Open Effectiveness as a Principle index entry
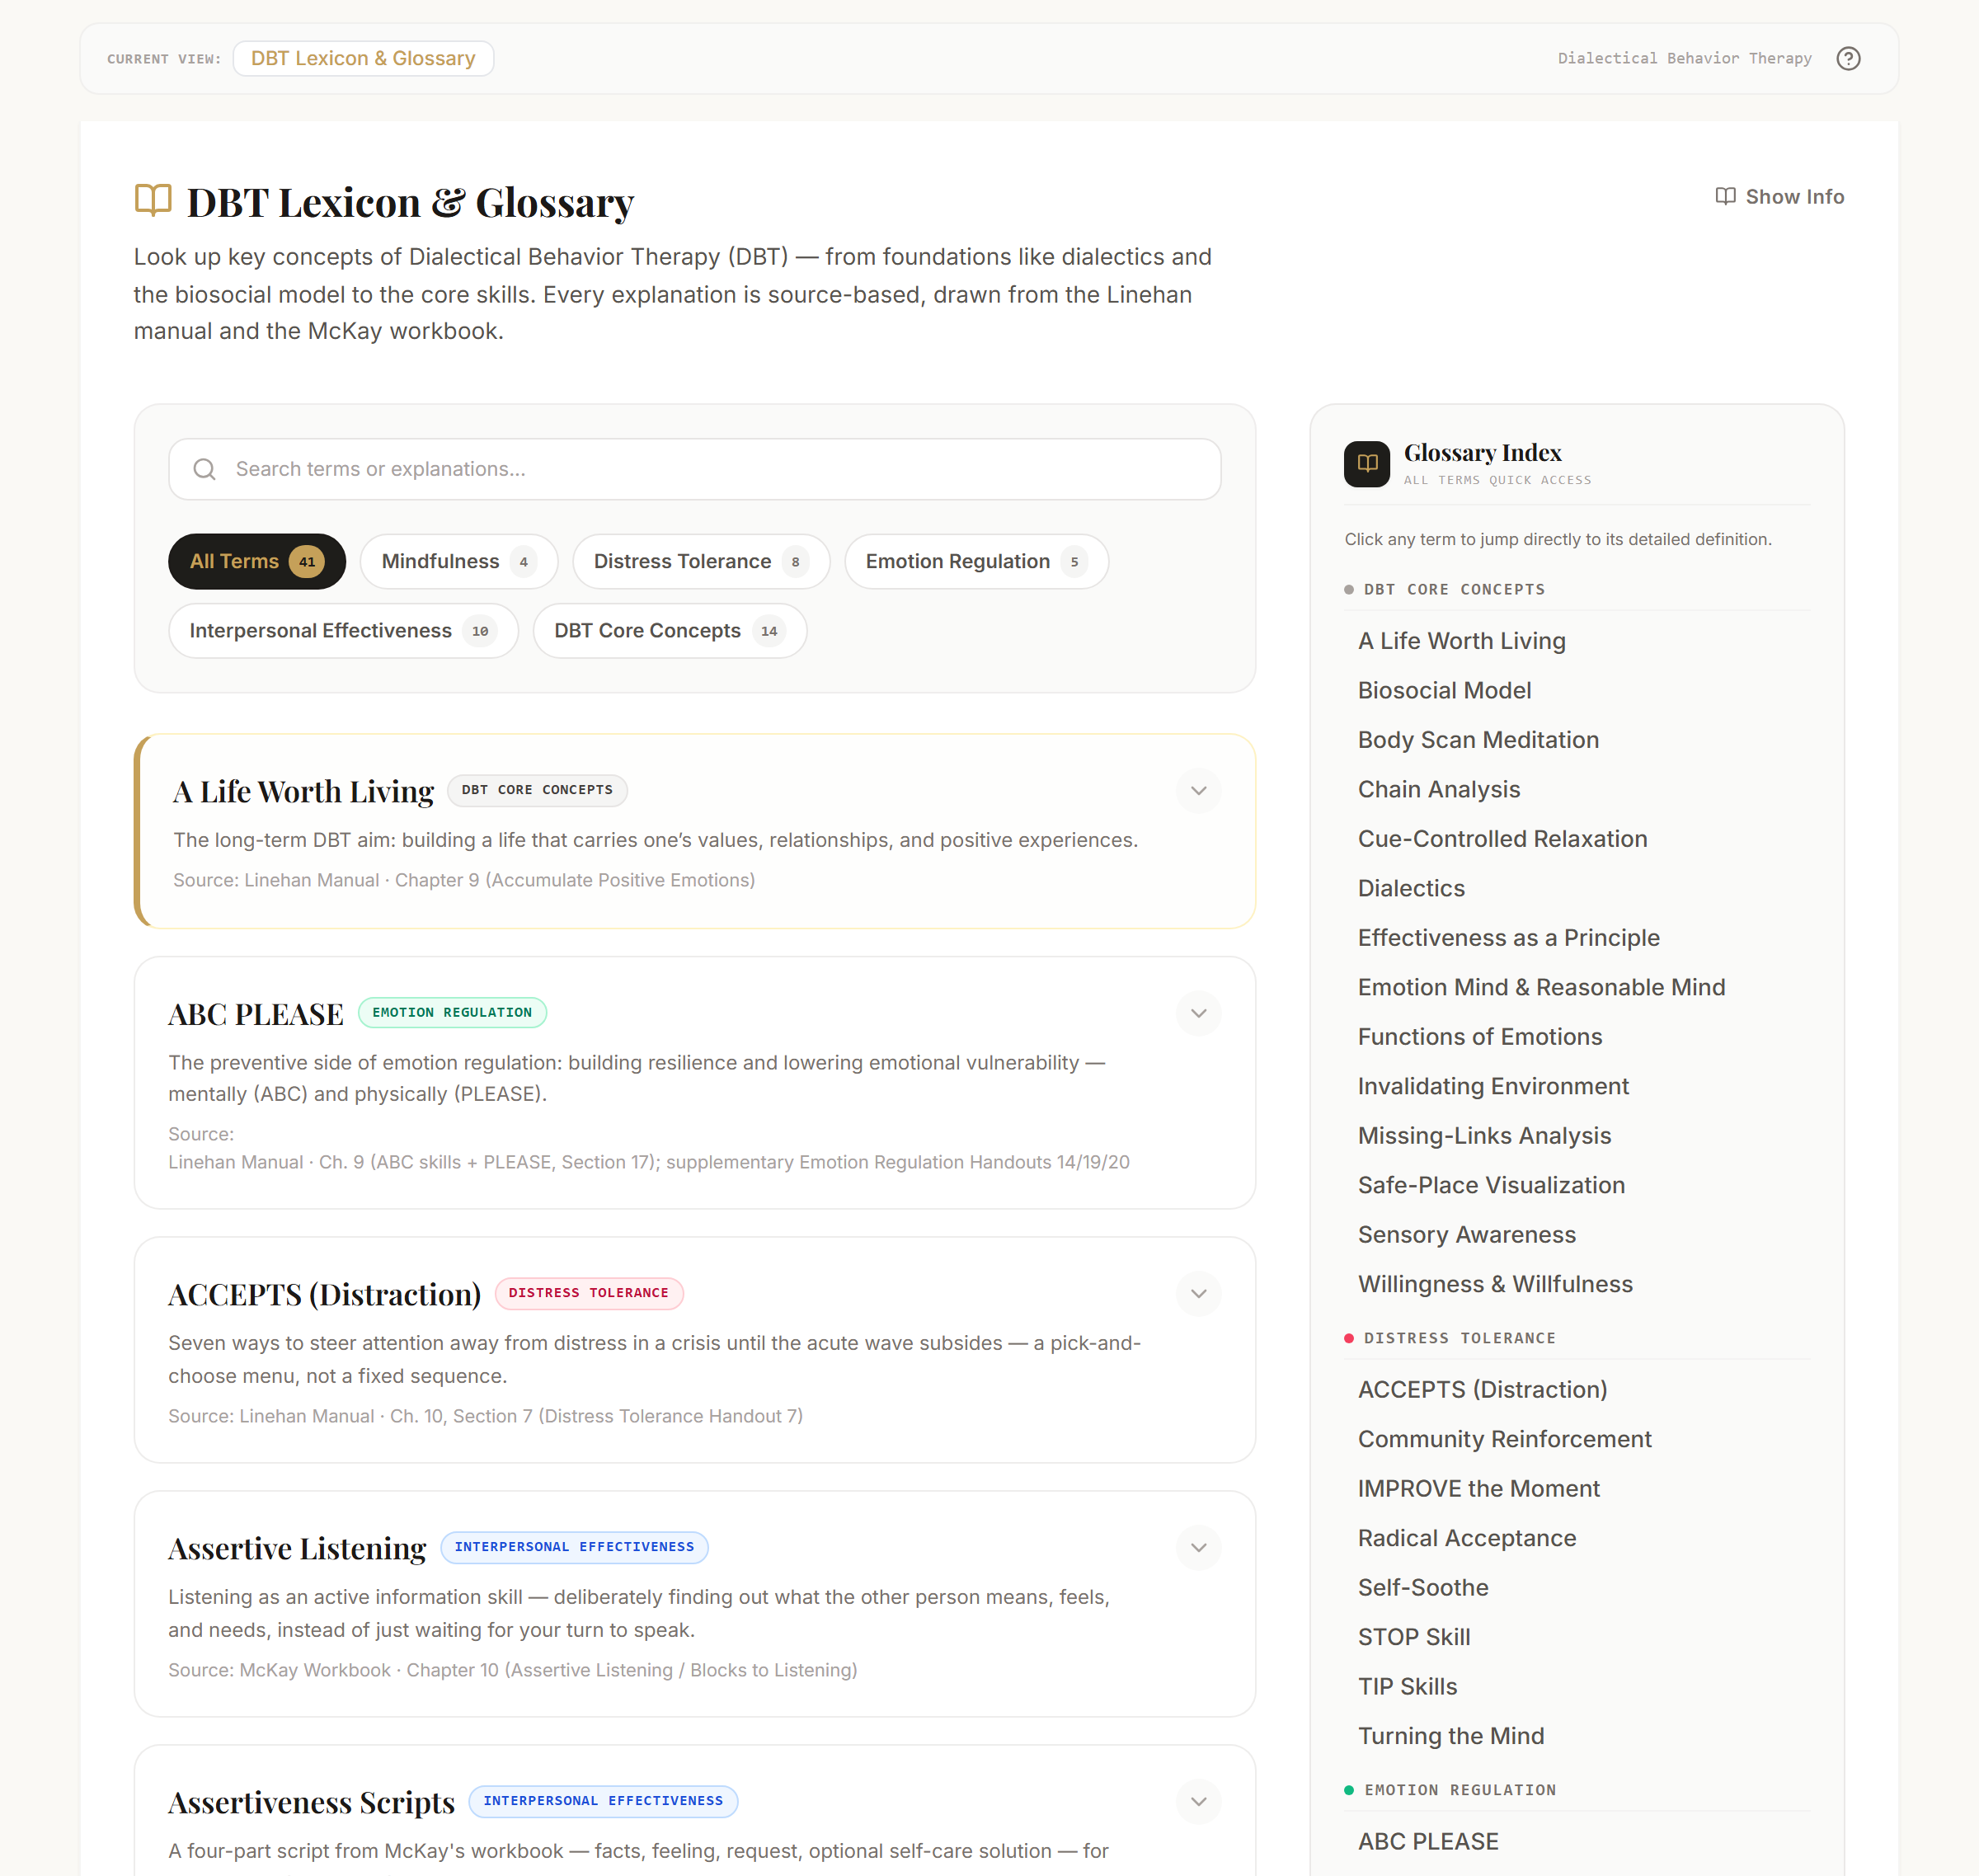Viewport: 1979px width, 1876px height. tap(1508, 938)
